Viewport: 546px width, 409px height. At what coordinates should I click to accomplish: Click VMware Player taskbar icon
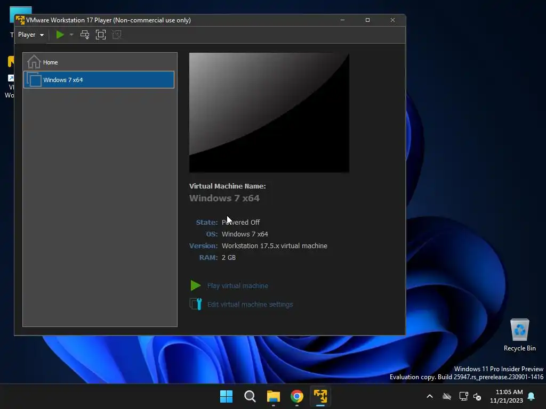pos(320,396)
